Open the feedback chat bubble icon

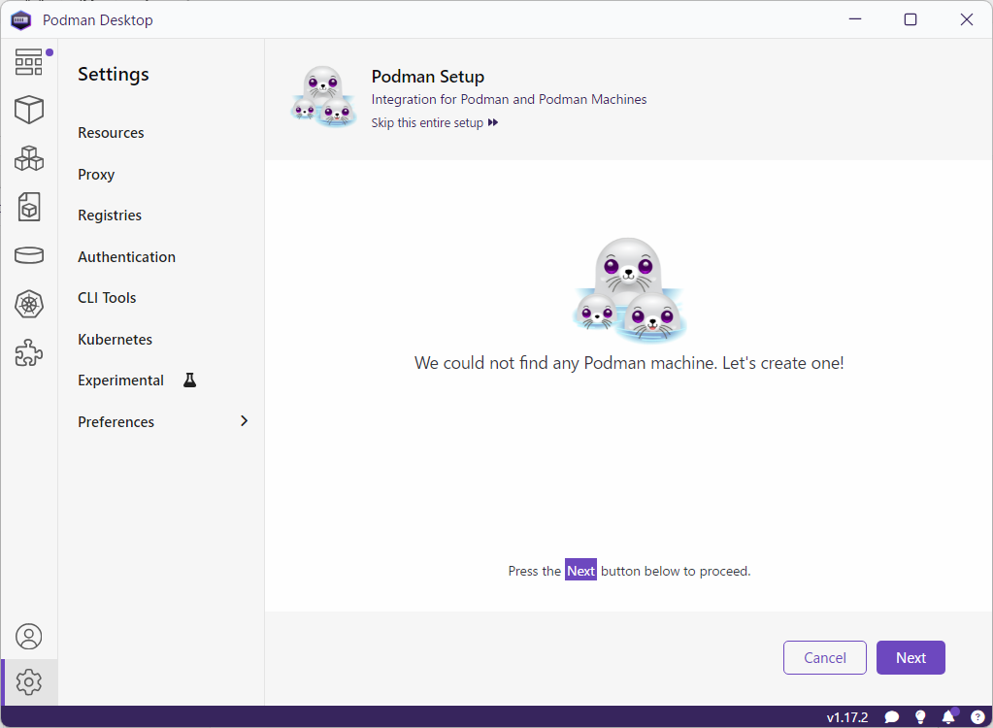click(892, 717)
